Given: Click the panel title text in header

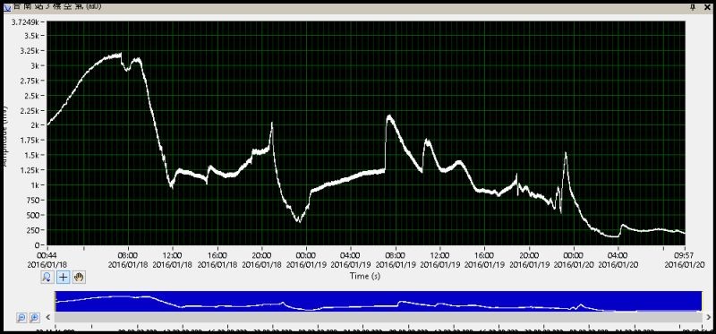Looking at the screenshot, I should [57, 6].
